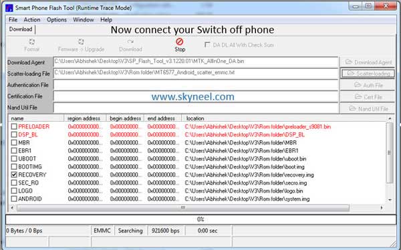This screenshot has height=250, width=401.
Task: Open the Action menu
Action: 32,19
